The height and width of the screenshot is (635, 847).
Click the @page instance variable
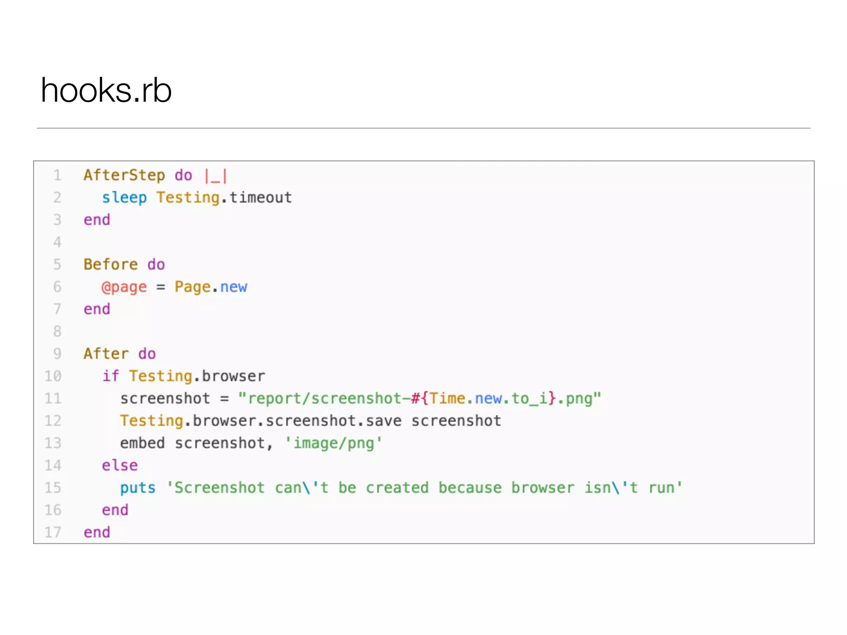point(124,287)
